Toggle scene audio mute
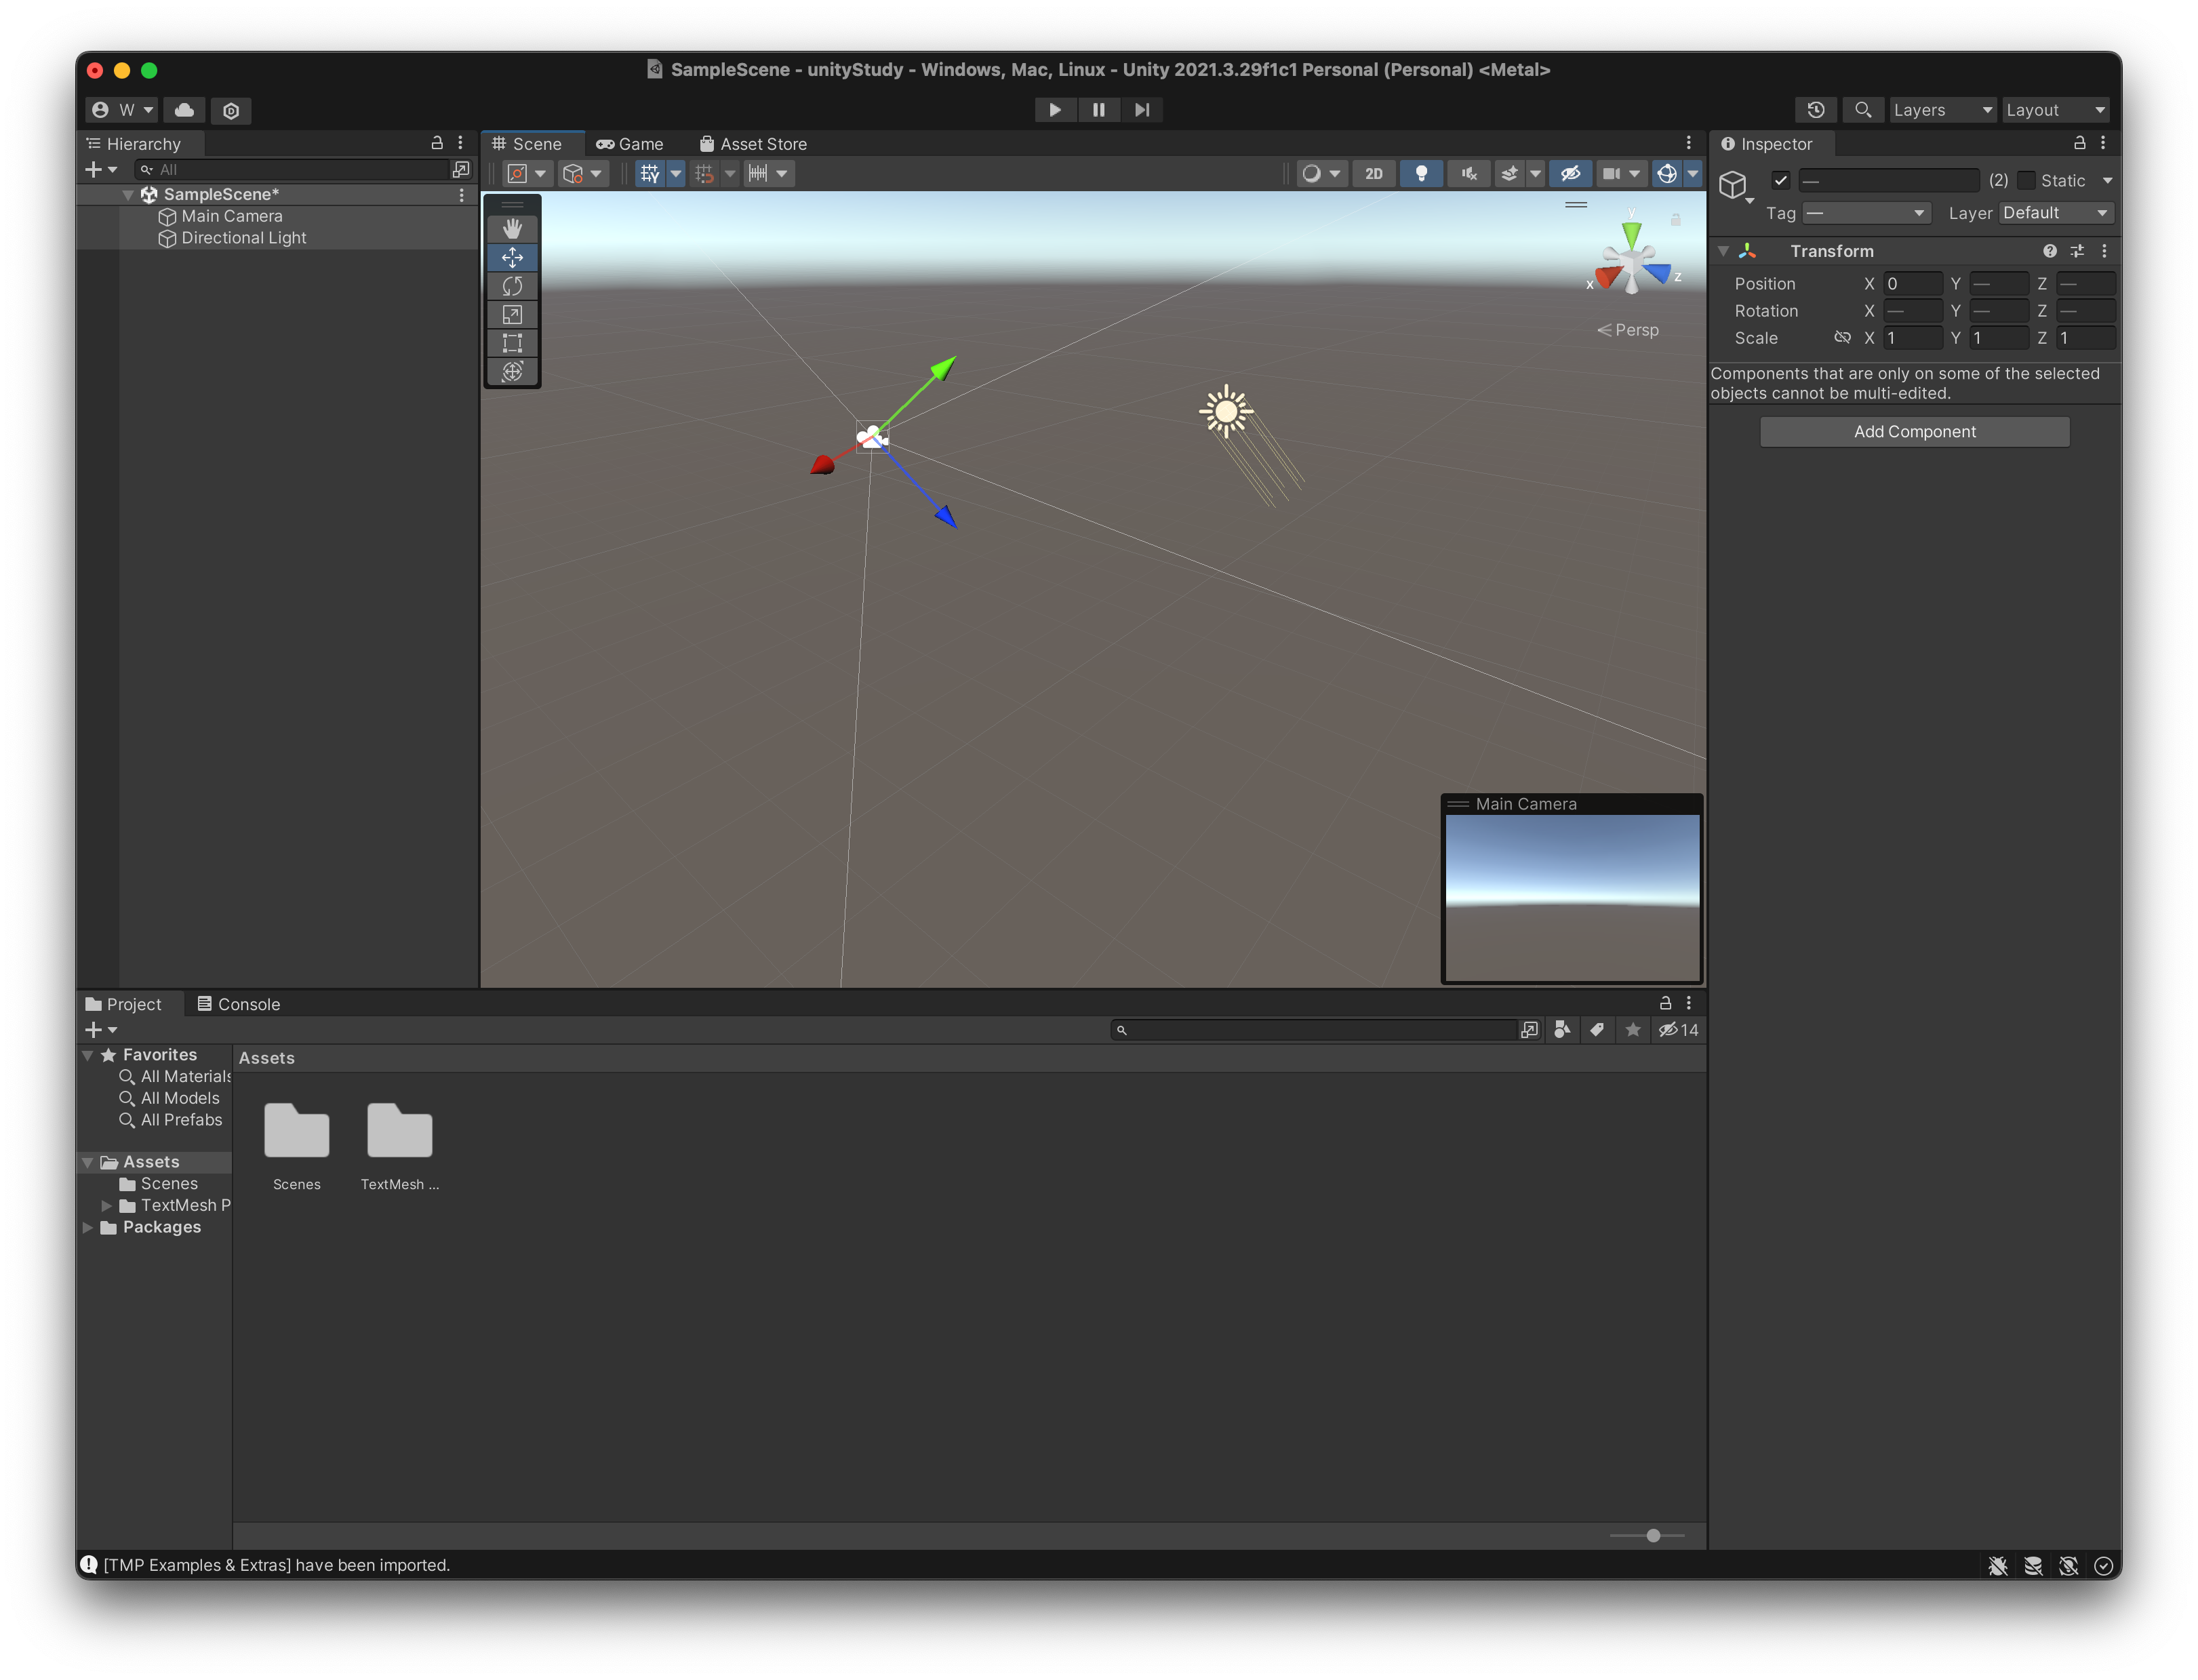This screenshot has width=2198, height=1680. pyautogui.click(x=1468, y=173)
